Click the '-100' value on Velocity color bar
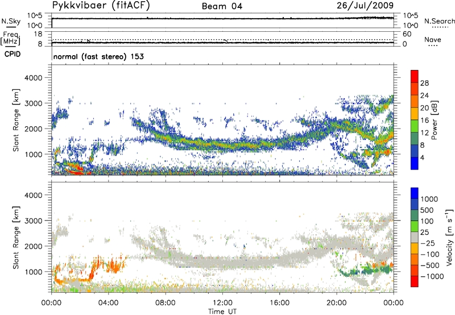Viewport: 455px width, 315px height. tap(430, 254)
